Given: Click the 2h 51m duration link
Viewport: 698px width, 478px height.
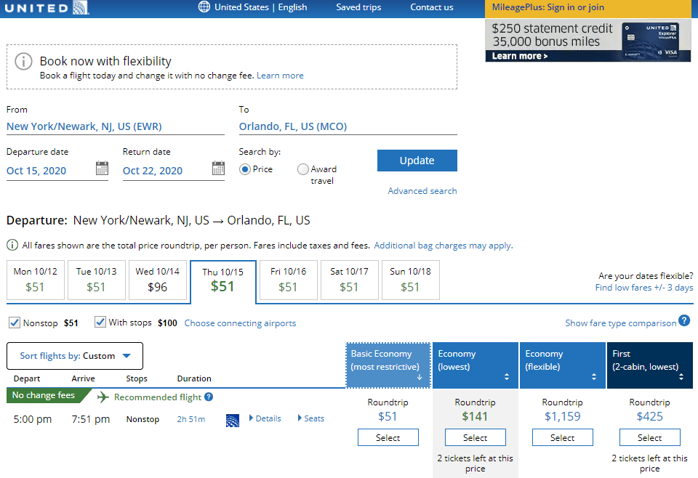Looking at the screenshot, I should coord(191,419).
